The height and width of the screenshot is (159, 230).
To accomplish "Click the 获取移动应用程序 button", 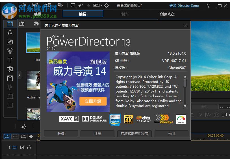I will 134,134.
